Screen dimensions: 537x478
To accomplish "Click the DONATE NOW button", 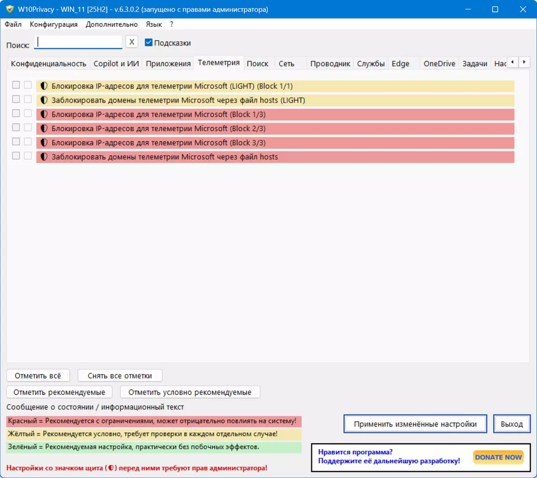I will tap(498, 457).
